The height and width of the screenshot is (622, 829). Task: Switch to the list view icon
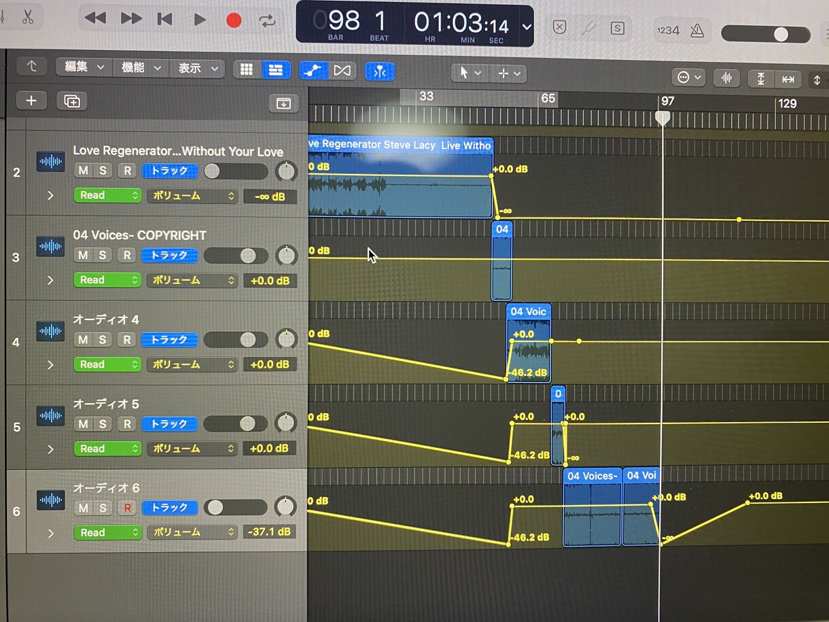(x=275, y=69)
